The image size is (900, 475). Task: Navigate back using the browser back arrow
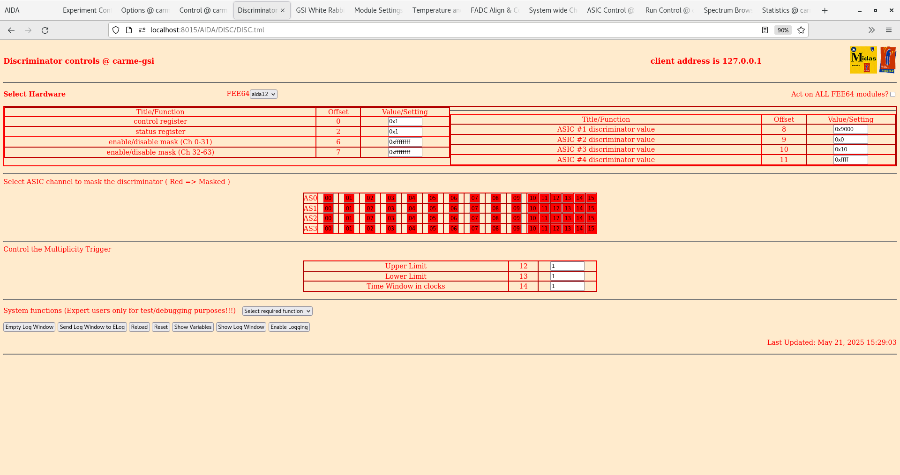pyautogui.click(x=11, y=30)
